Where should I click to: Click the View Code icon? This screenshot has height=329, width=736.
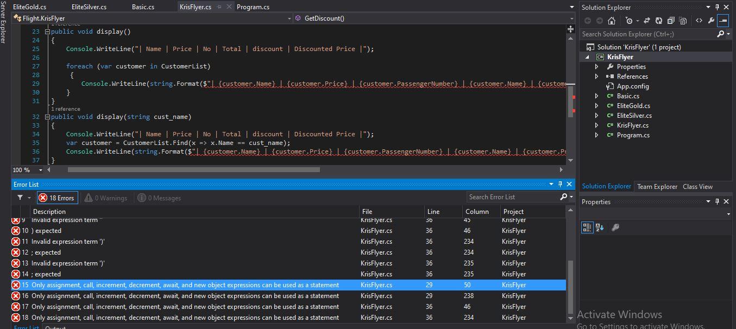pyautogui.click(x=699, y=21)
